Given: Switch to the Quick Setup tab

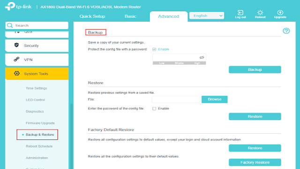Looking at the screenshot, I should (92, 16).
